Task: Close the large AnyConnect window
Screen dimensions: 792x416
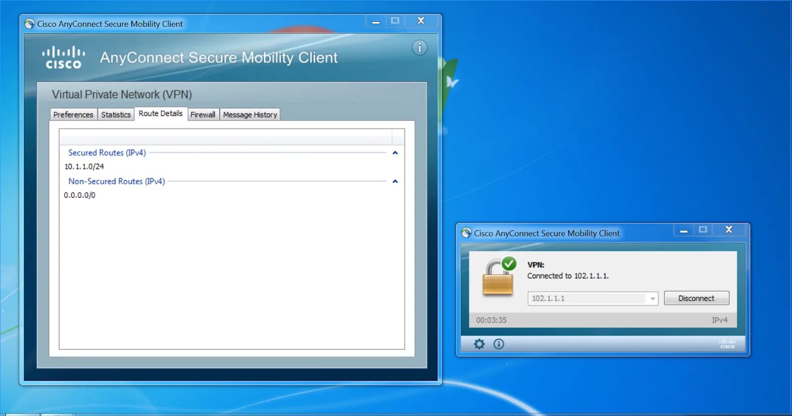Action: coord(421,21)
